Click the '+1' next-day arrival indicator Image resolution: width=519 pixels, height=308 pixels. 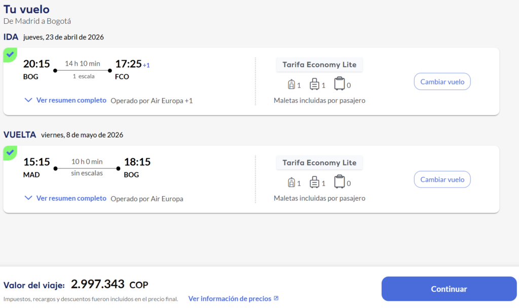pyautogui.click(x=146, y=65)
